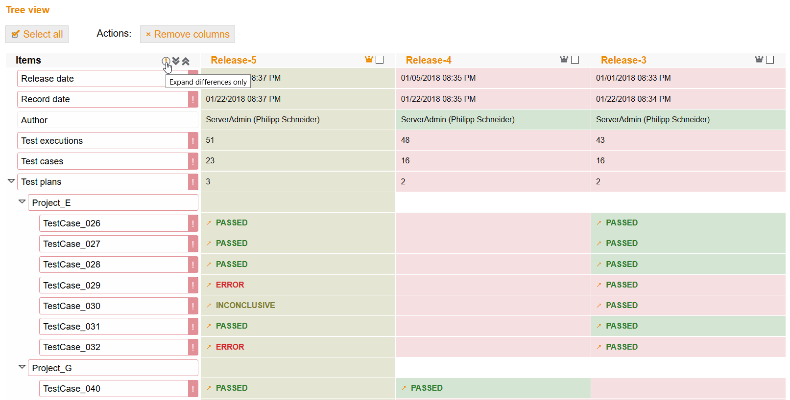Click the crown icon for Release-3
This screenshot has height=400, width=790.
click(x=759, y=60)
